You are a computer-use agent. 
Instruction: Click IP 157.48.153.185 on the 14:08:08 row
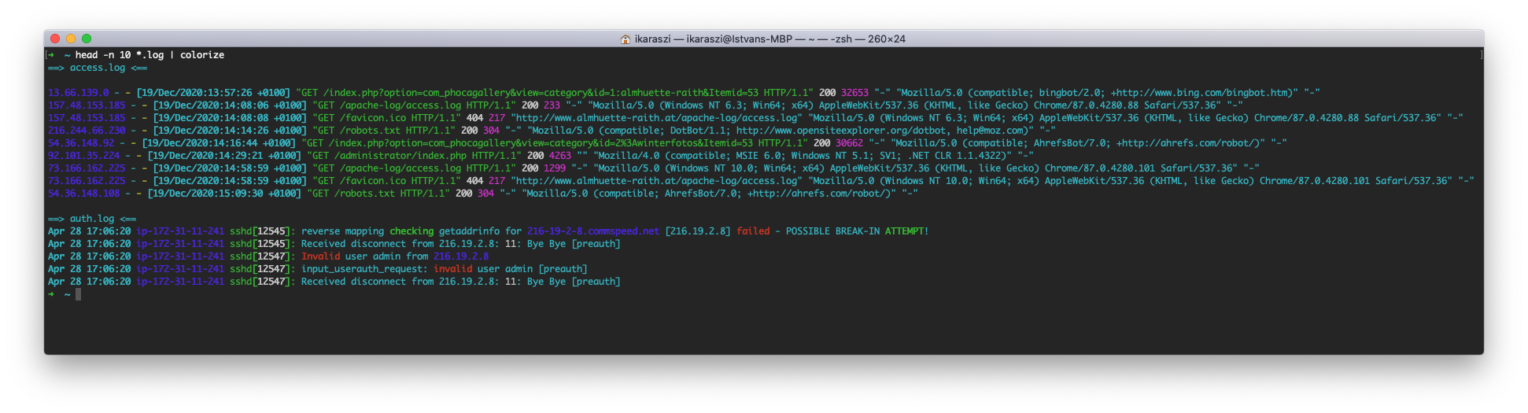(x=87, y=118)
